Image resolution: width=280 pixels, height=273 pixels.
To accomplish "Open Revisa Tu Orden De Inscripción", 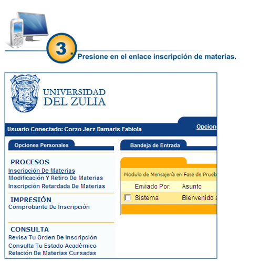I will pyautogui.click(x=53, y=237).
